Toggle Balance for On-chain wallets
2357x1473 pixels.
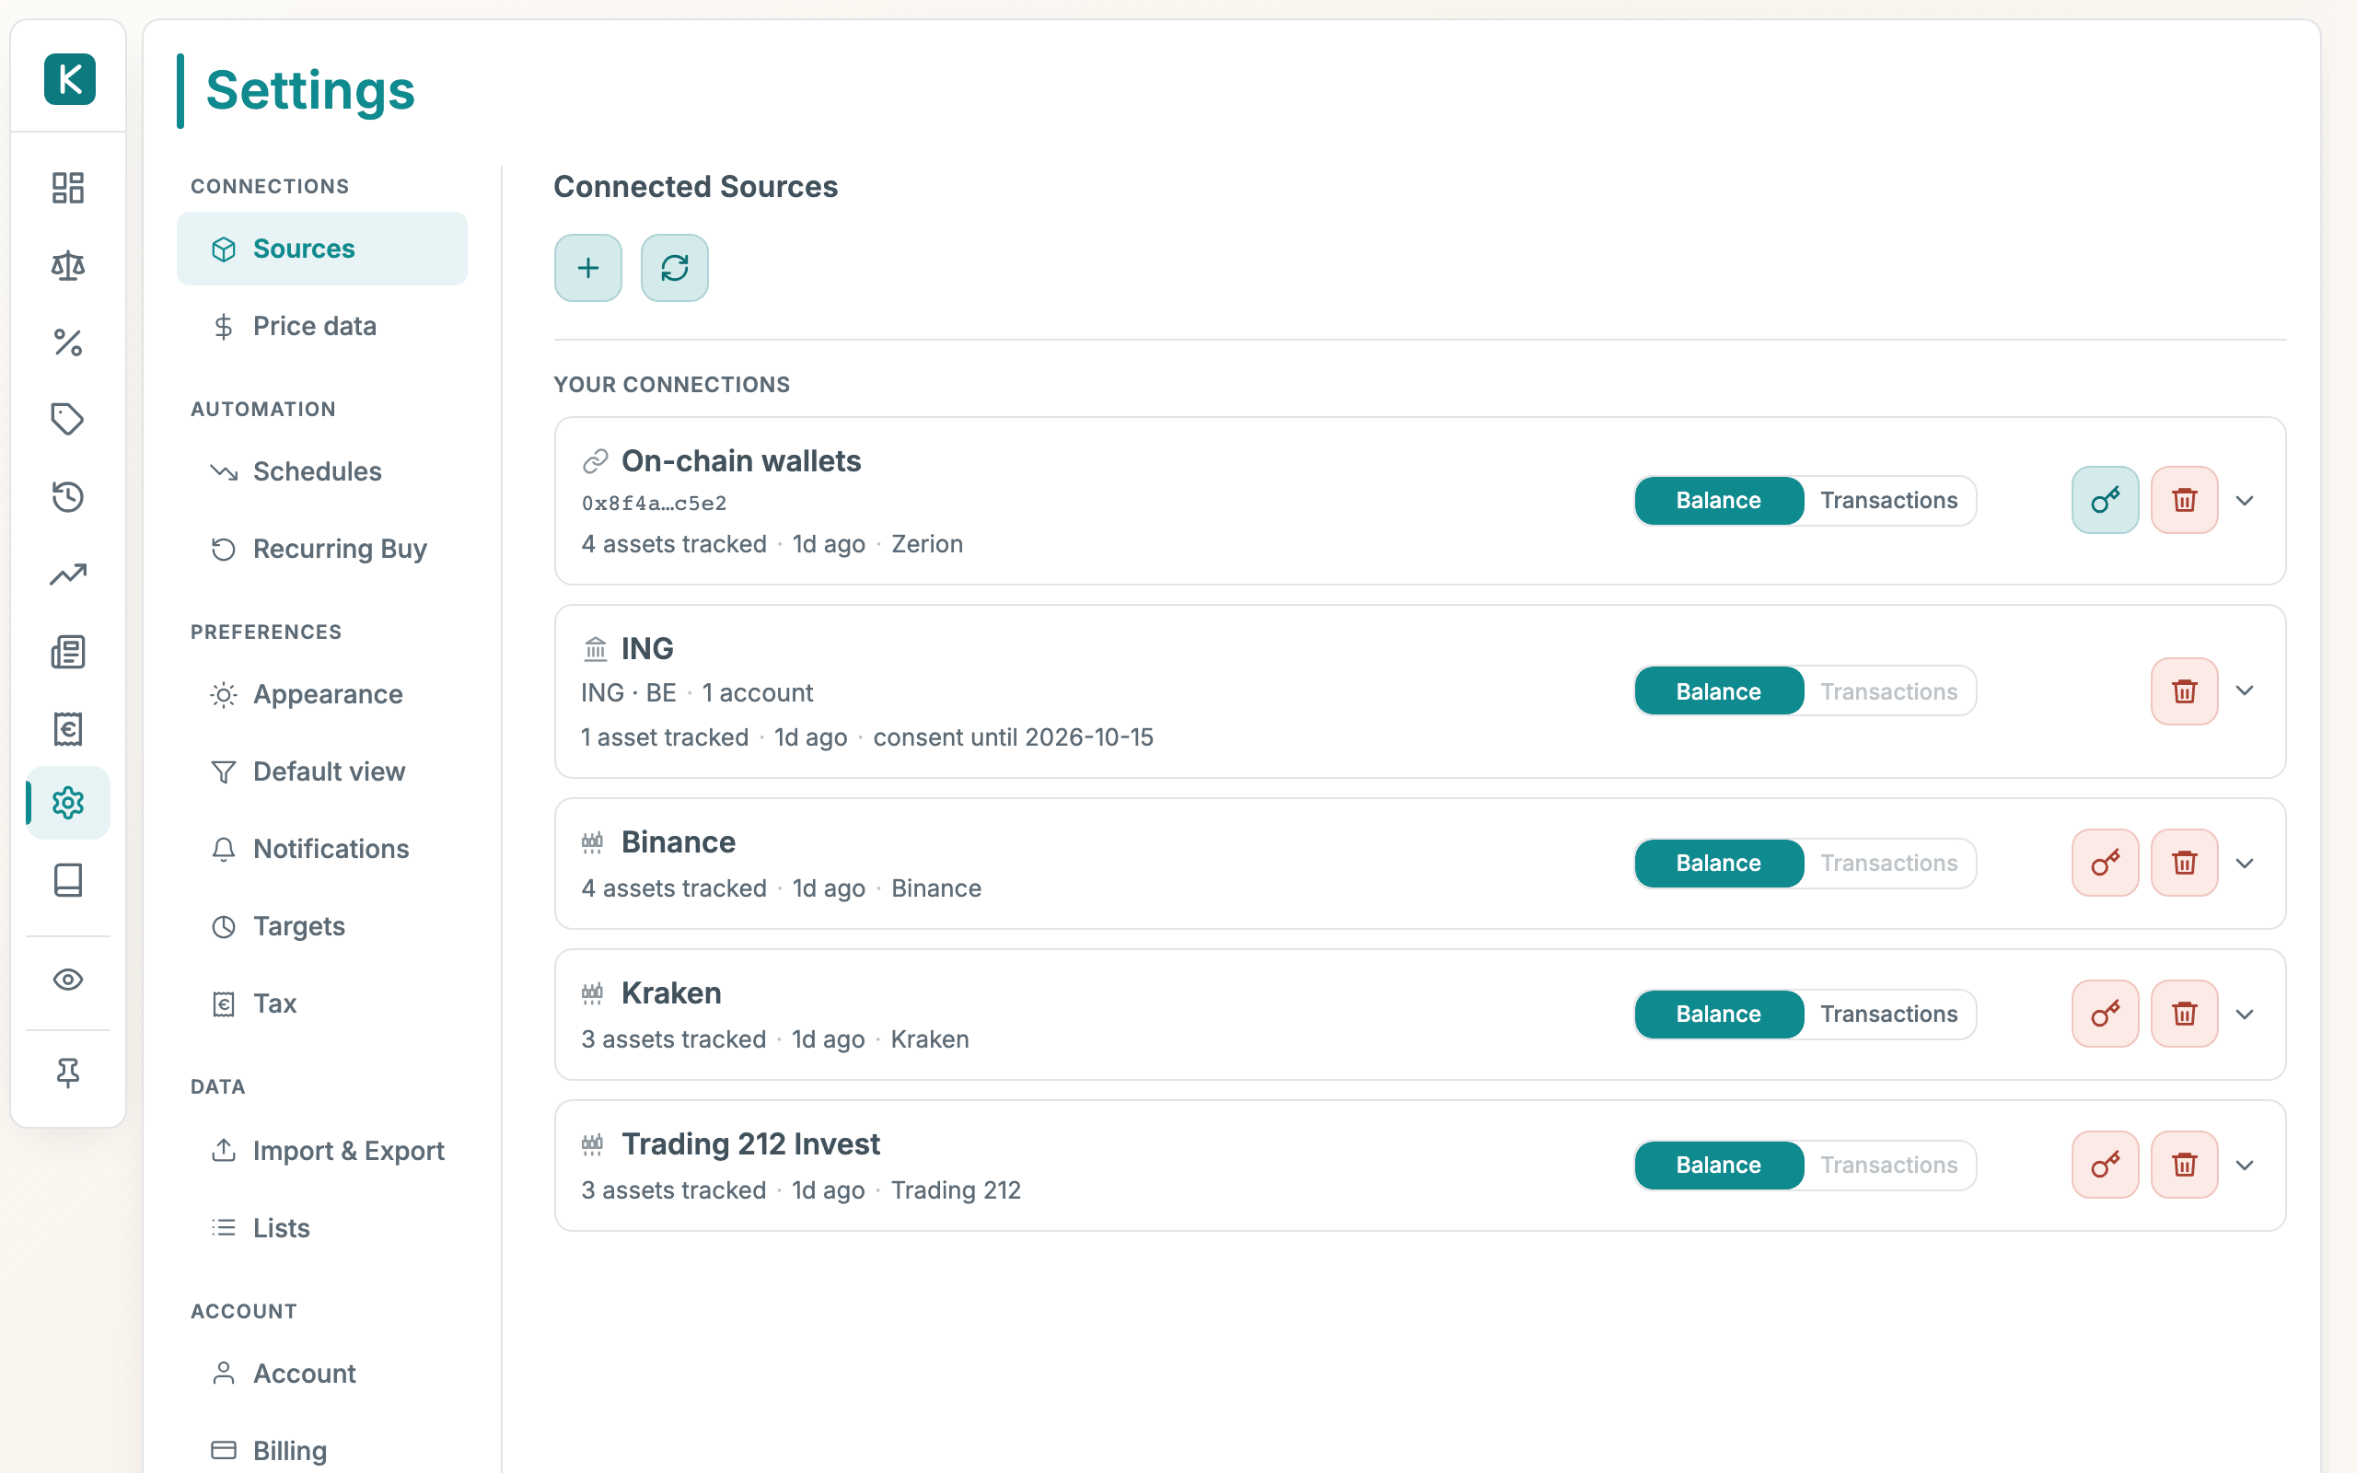coord(1719,501)
